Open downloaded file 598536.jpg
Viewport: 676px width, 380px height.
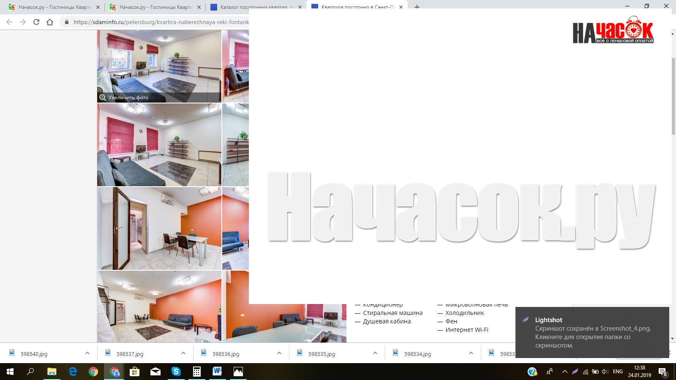[226, 354]
